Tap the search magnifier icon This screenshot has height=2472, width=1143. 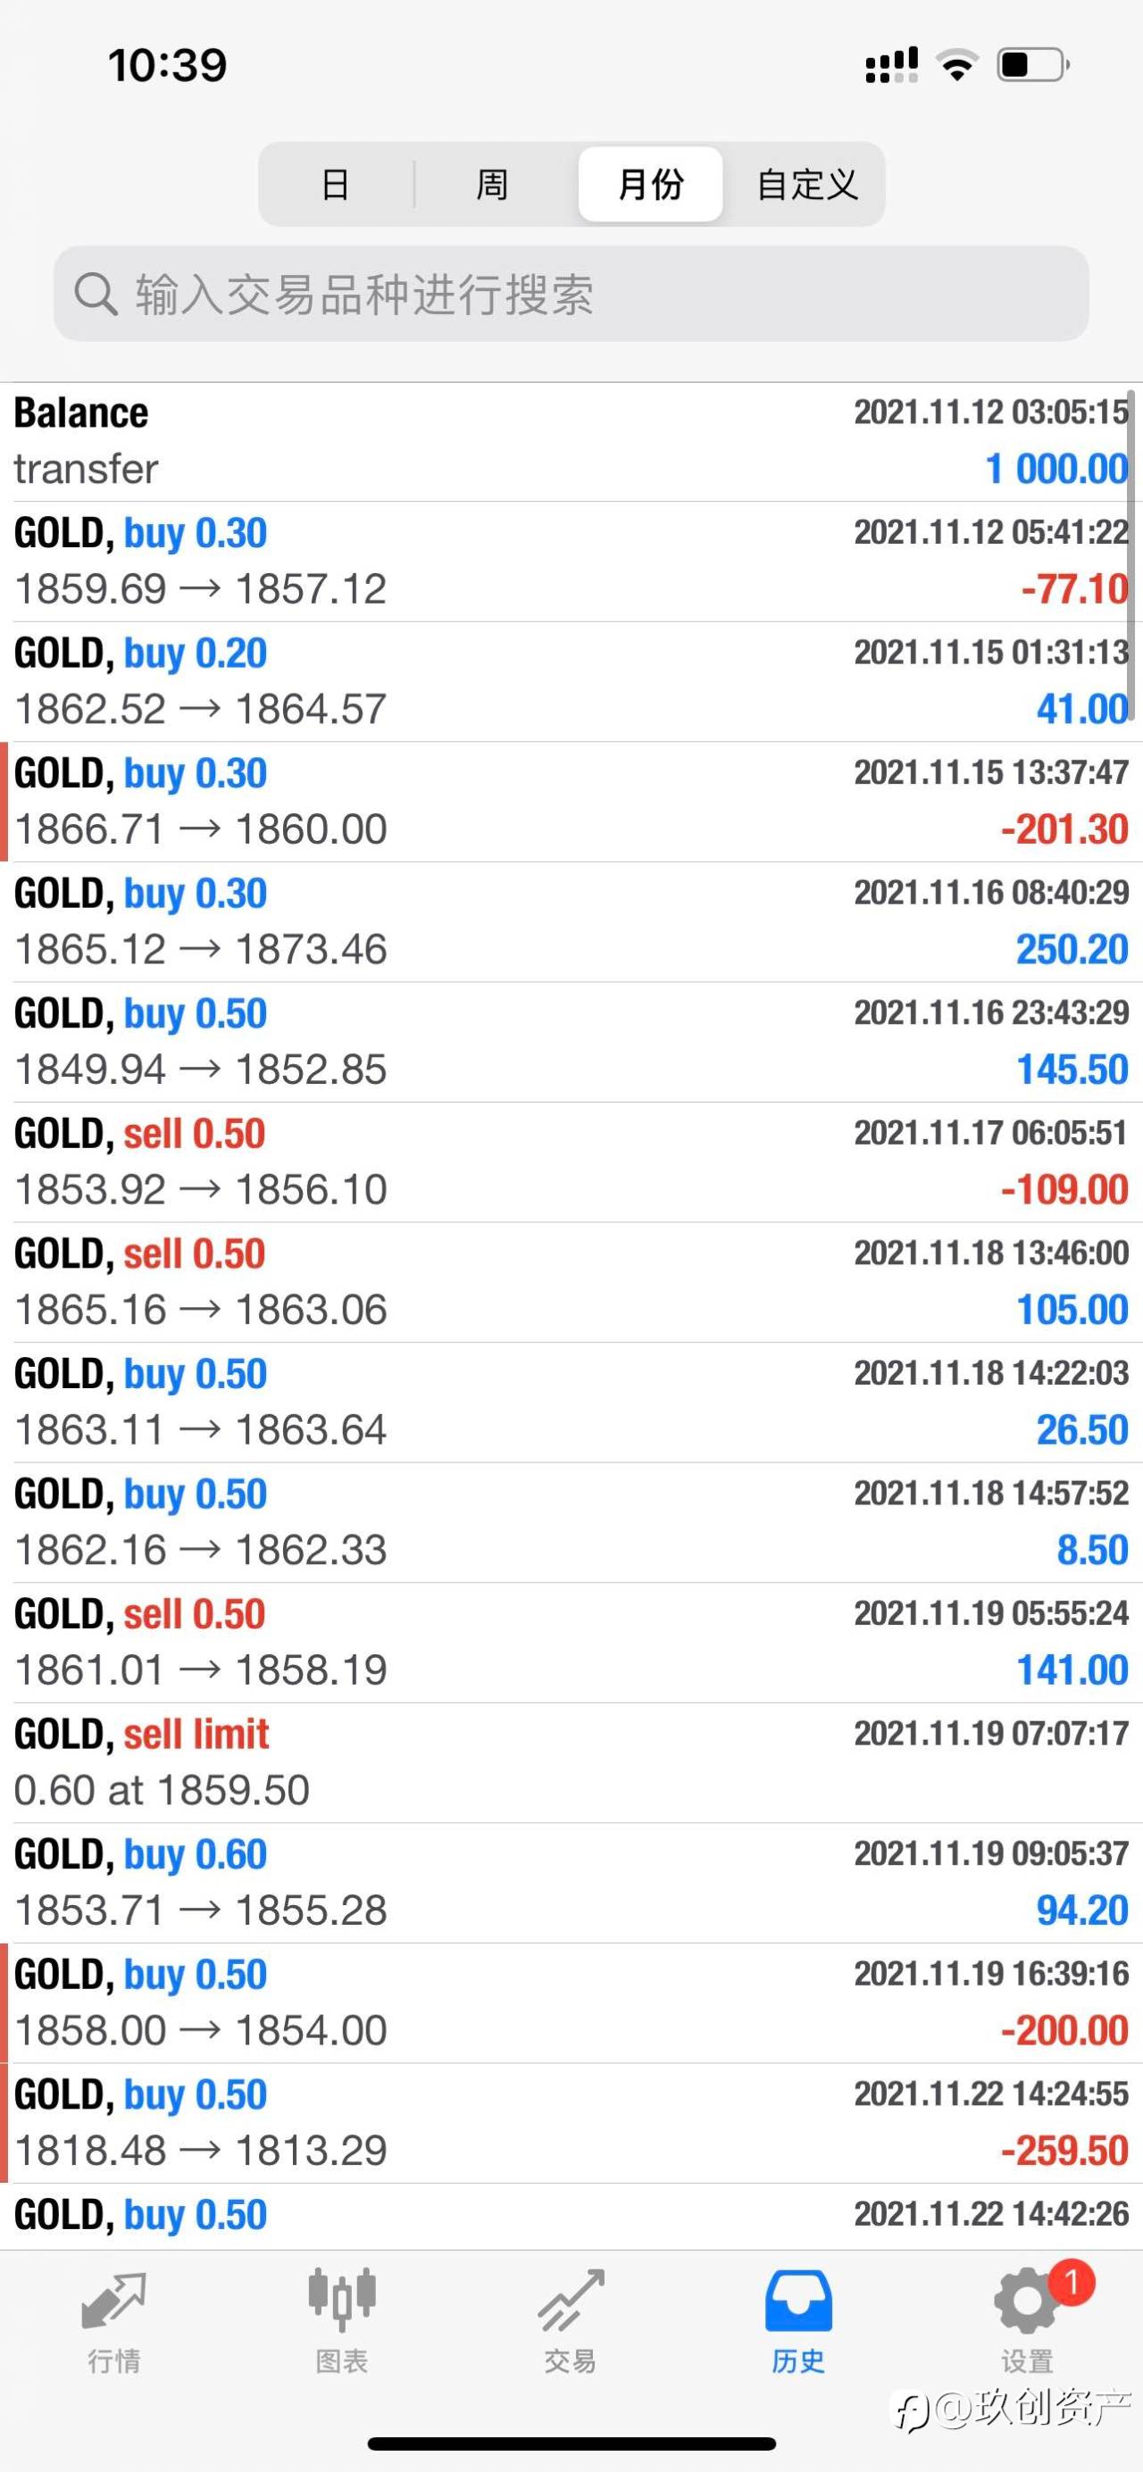[95, 294]
